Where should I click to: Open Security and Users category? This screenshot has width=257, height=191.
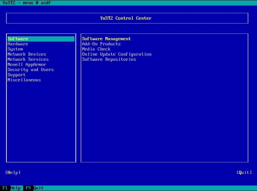point(31,70)
